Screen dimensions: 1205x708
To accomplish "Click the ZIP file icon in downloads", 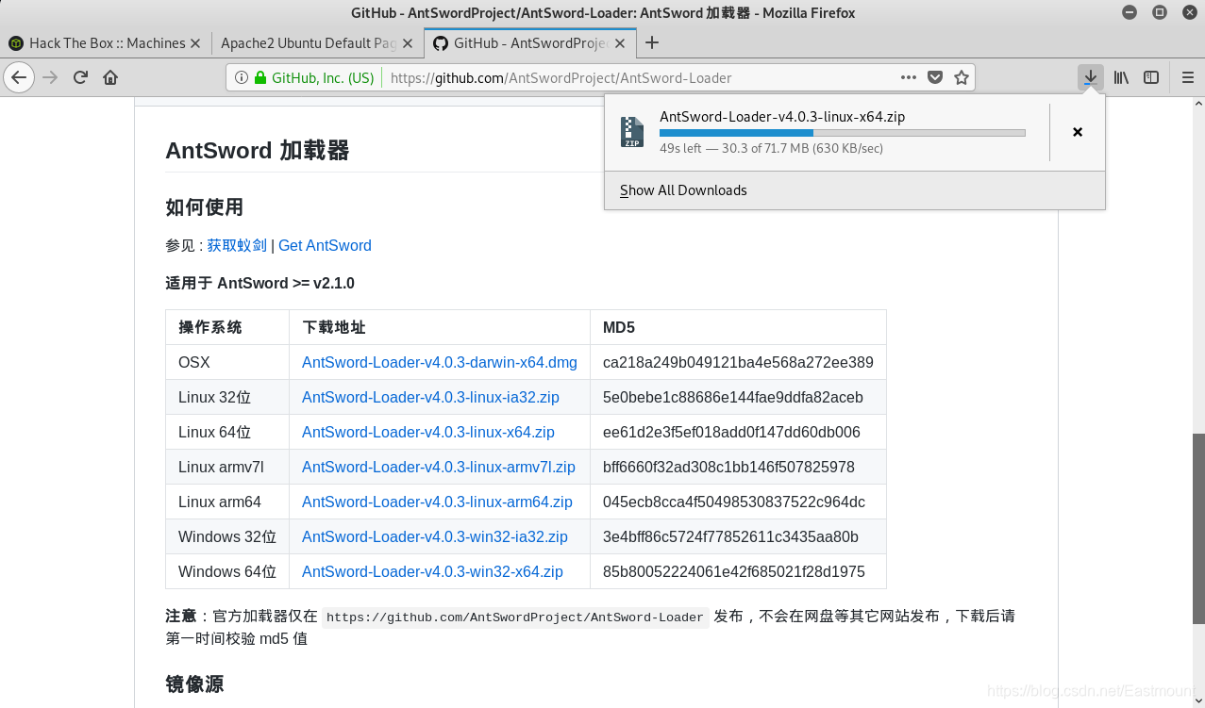I will tap(631, 131).
